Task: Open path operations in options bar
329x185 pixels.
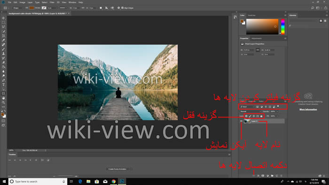Action: (x=101, y=8)
